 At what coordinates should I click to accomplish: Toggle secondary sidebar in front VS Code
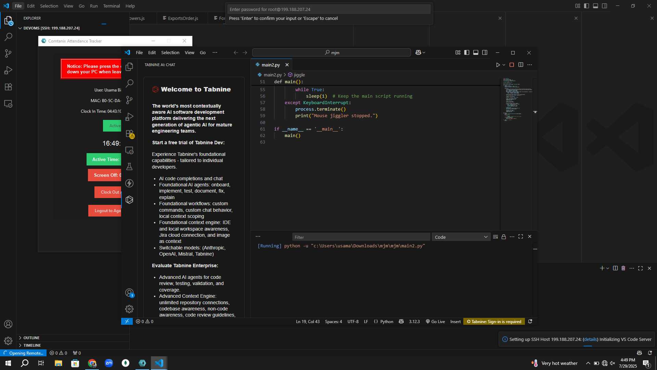tap(485, 52)
